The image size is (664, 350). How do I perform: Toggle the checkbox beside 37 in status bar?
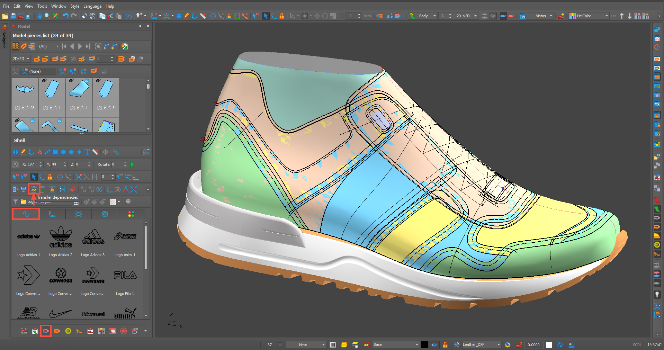(x=280, y=345)
